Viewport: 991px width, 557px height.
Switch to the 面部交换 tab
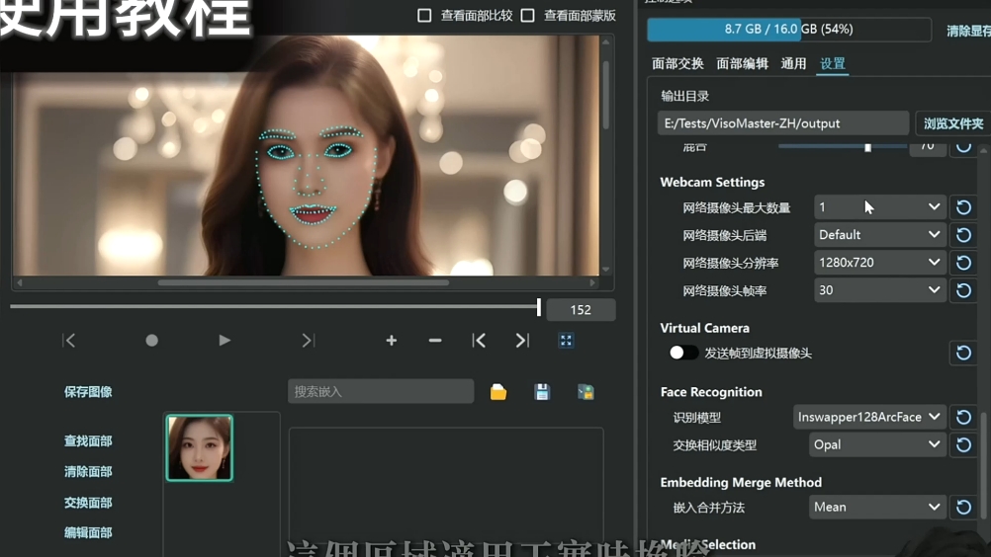pos(677,63)
